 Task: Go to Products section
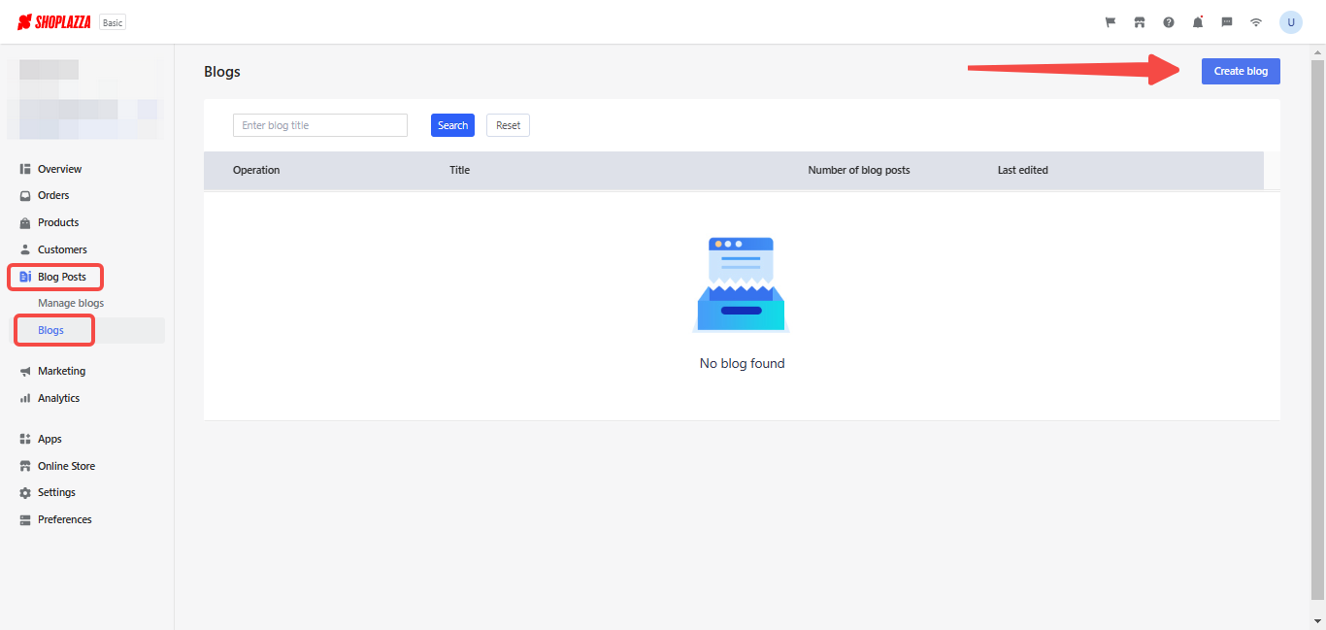[58, 222]
